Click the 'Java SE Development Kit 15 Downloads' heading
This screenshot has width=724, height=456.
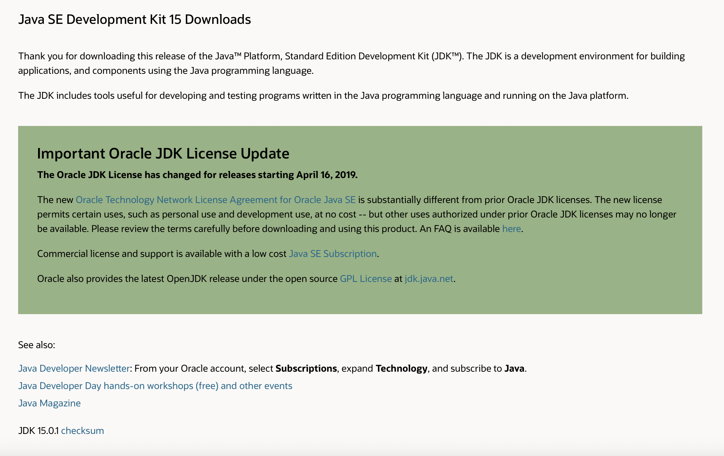[134, 20]
